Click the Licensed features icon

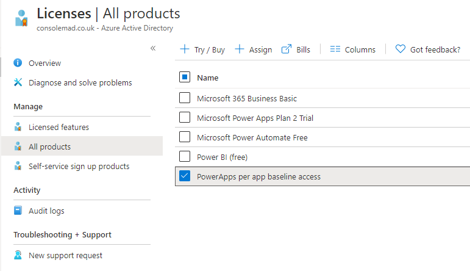coord(18,127)
